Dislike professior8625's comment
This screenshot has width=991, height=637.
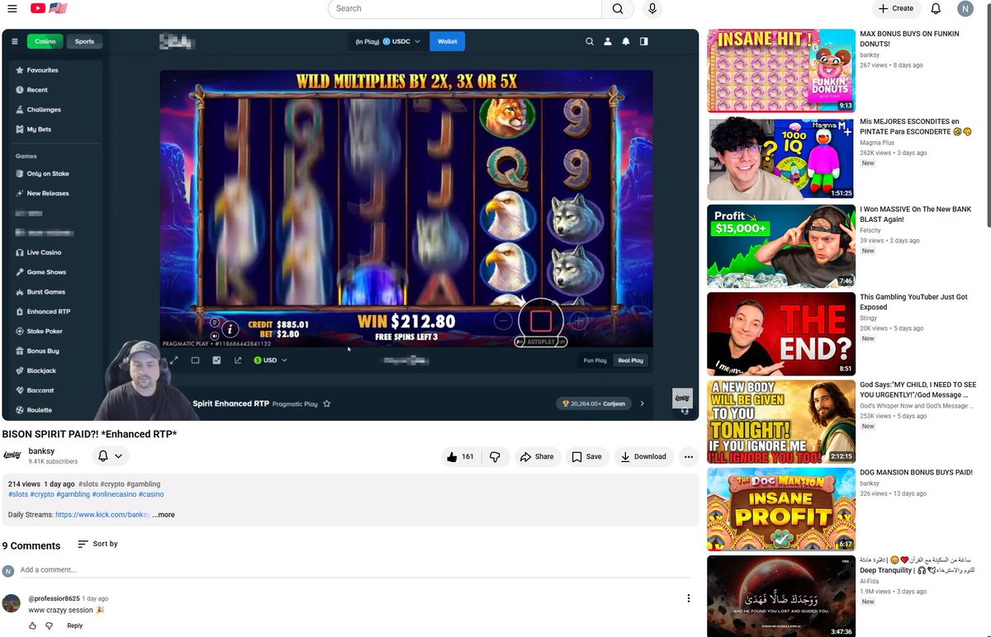50,626
